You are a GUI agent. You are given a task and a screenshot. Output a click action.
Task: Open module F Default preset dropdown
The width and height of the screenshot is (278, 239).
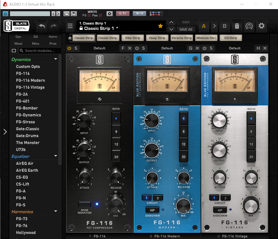tap(99, 48)
